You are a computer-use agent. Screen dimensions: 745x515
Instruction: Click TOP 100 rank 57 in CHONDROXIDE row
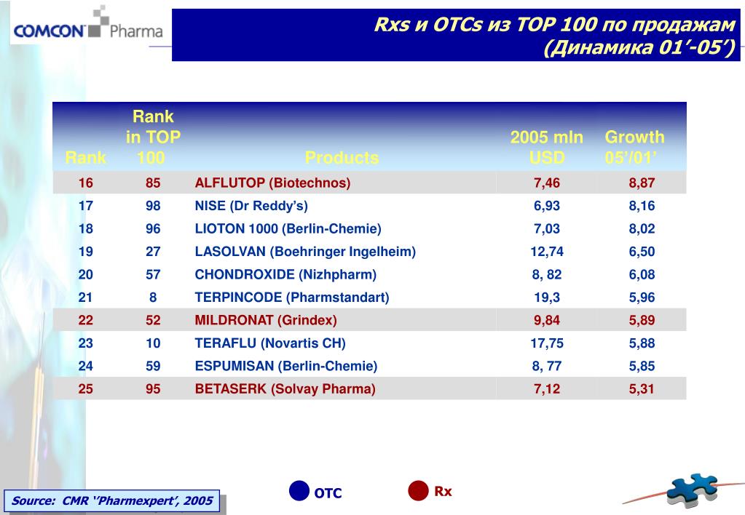point(153,274)
